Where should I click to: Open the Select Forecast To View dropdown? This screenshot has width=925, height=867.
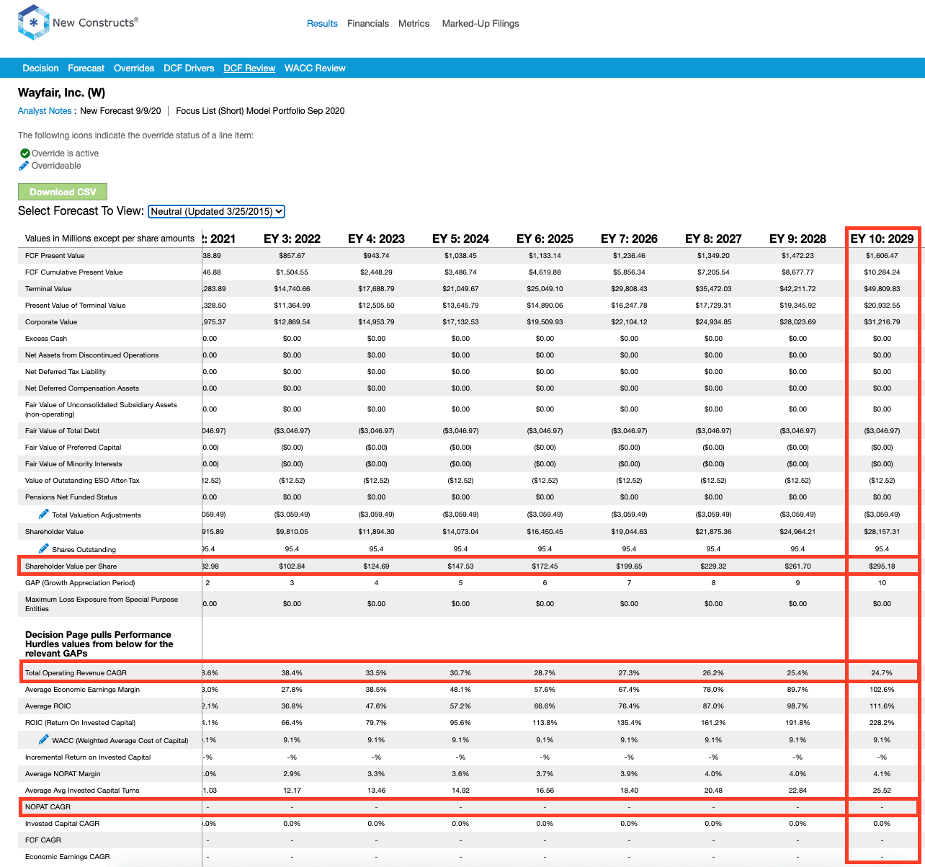(217, 211)
